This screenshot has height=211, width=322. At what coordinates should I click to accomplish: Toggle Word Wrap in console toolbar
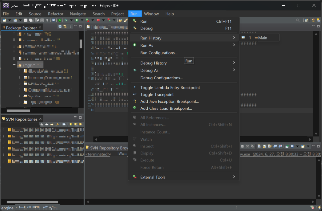point(270,146)
